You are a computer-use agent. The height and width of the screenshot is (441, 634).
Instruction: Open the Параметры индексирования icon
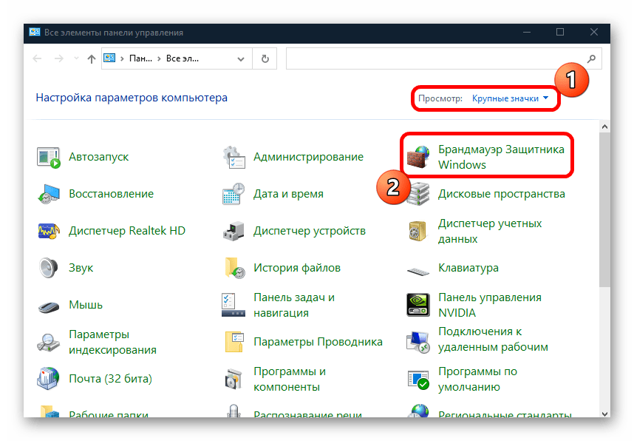point(49,342)
